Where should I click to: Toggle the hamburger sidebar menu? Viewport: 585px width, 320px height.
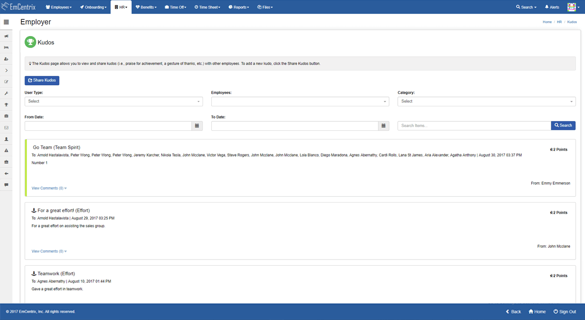6,22
